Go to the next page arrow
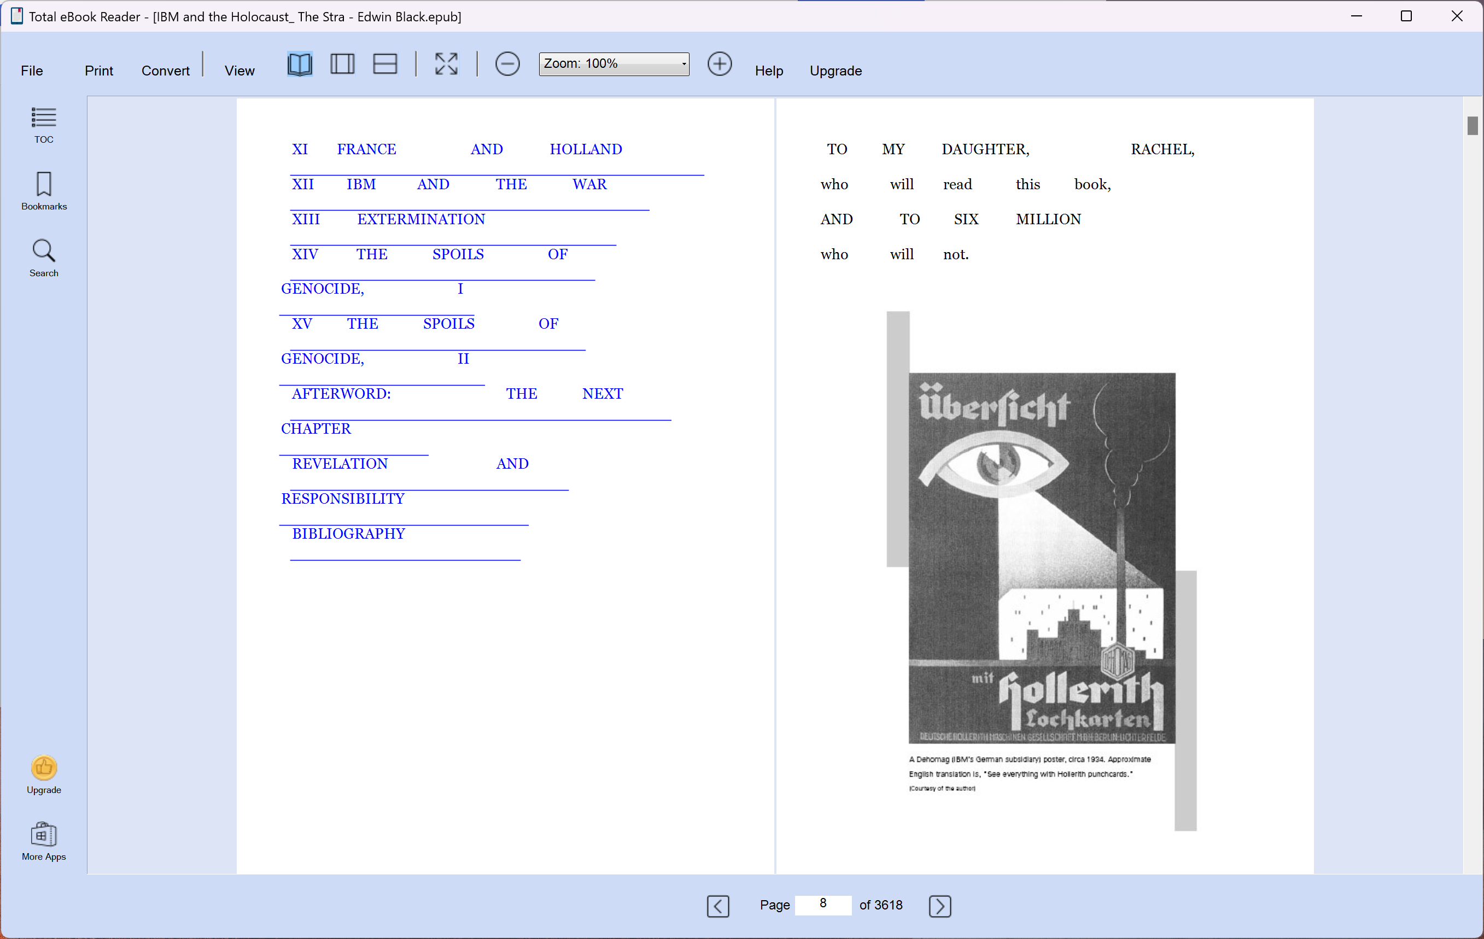 pos(939,906)
